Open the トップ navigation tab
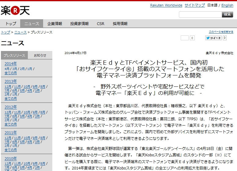The image size is (237, 171). click(x=11, y=24)
